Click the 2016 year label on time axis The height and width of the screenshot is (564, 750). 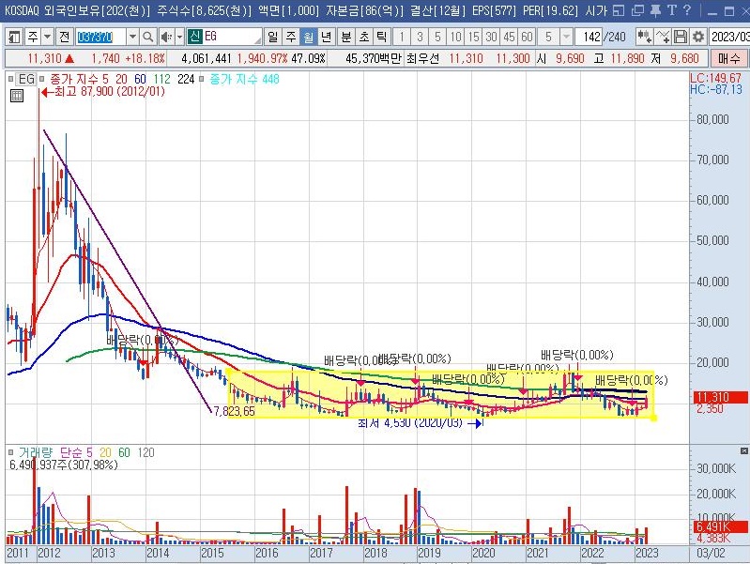pos(266,553)
